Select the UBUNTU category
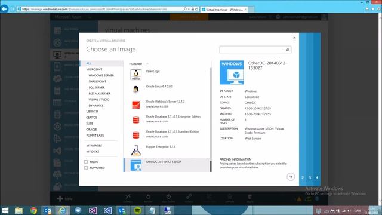This screenshot has width=382, height=215. 92,112
